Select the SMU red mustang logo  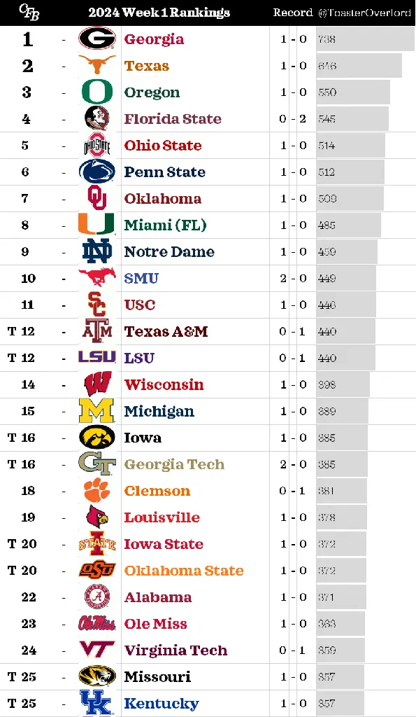97,277
